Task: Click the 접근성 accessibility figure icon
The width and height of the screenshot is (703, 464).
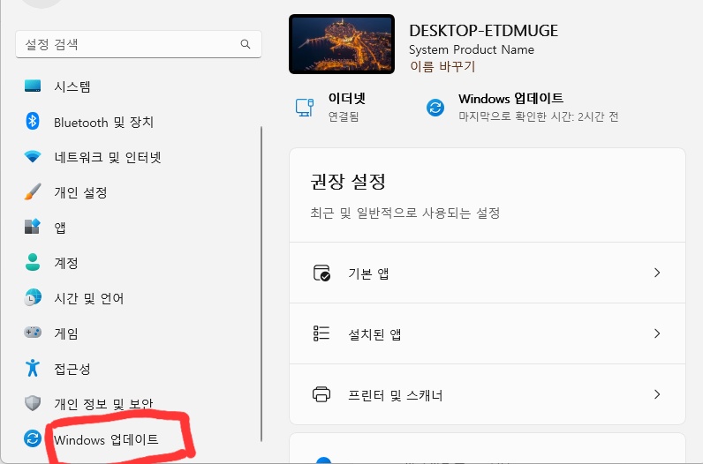Action: [x=33, y=368]
